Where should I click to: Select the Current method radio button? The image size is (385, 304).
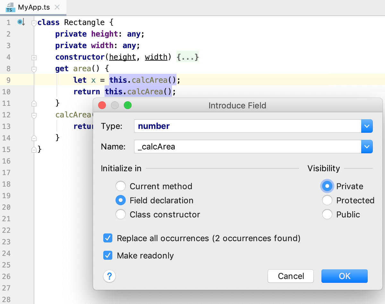[x=121, y=186]
